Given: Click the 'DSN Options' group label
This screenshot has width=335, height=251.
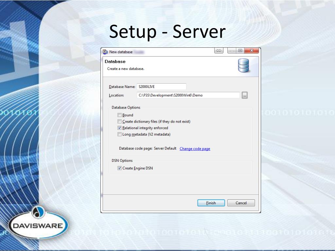Looking at the screenshot, I should click(122, 160).
